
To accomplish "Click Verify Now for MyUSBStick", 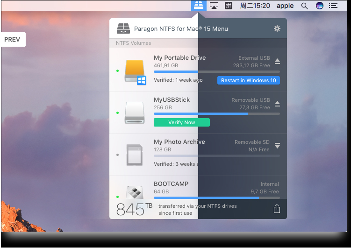I will pos(181,122).
